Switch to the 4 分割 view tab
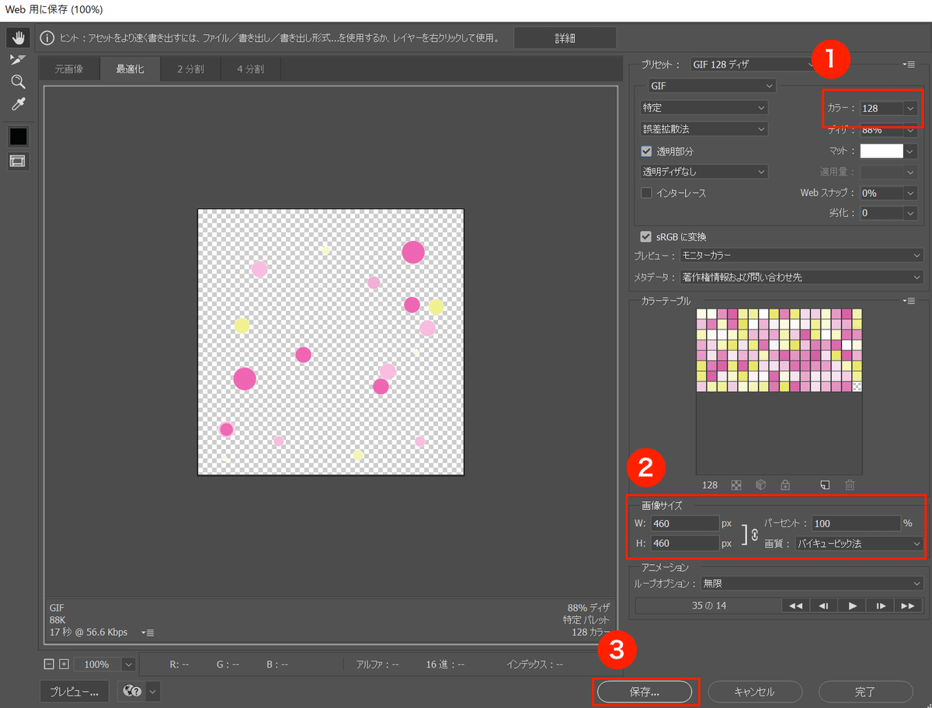Screen dimensions: 932x708 click(250, 68)
